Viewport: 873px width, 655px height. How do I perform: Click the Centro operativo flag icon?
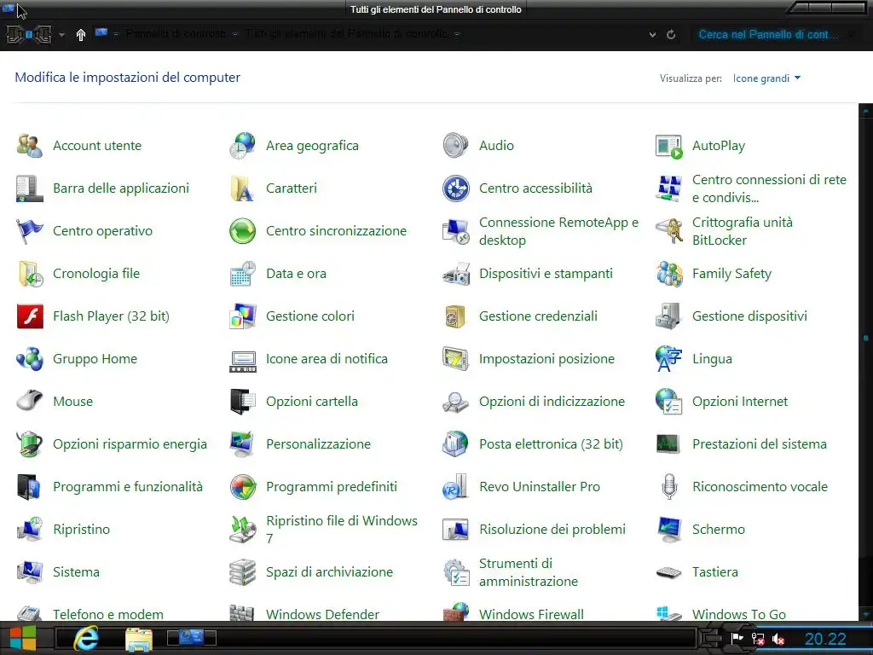(30, 231)
